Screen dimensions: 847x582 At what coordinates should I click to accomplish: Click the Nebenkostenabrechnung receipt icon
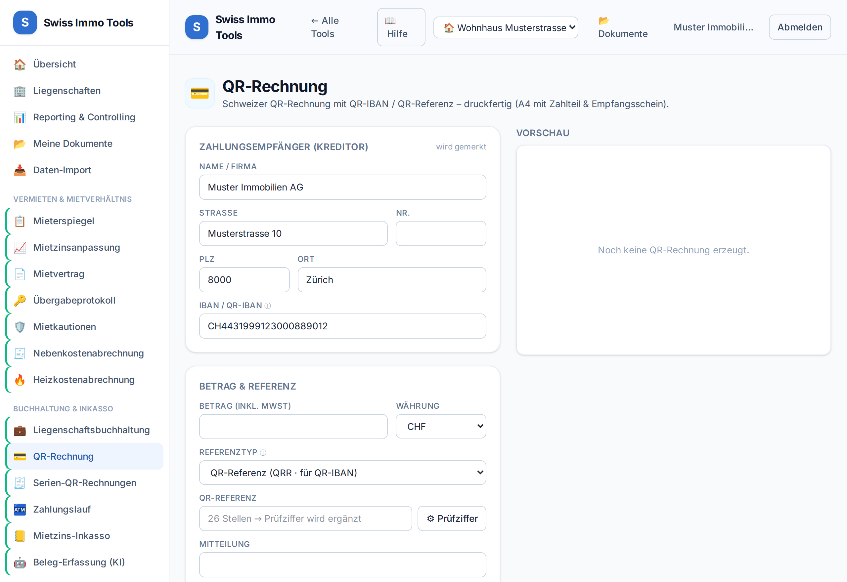[20, 353]
